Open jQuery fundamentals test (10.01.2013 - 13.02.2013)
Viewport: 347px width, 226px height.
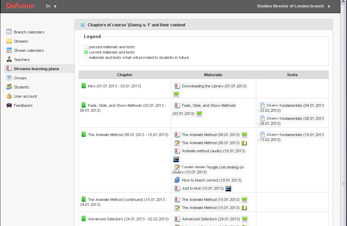(291, 137)
